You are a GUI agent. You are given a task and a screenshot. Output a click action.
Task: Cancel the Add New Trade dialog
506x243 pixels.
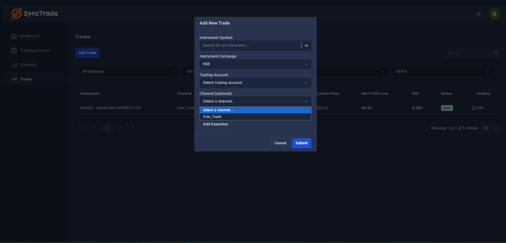click(280, 143)
